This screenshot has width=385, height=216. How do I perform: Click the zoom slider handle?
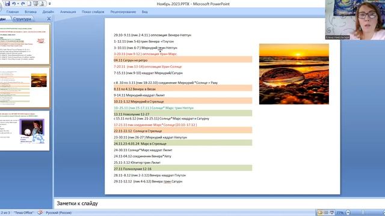[x=363, y=212]
